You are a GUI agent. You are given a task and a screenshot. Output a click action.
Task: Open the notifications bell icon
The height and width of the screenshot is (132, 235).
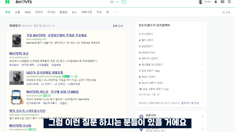click(216, 2)
